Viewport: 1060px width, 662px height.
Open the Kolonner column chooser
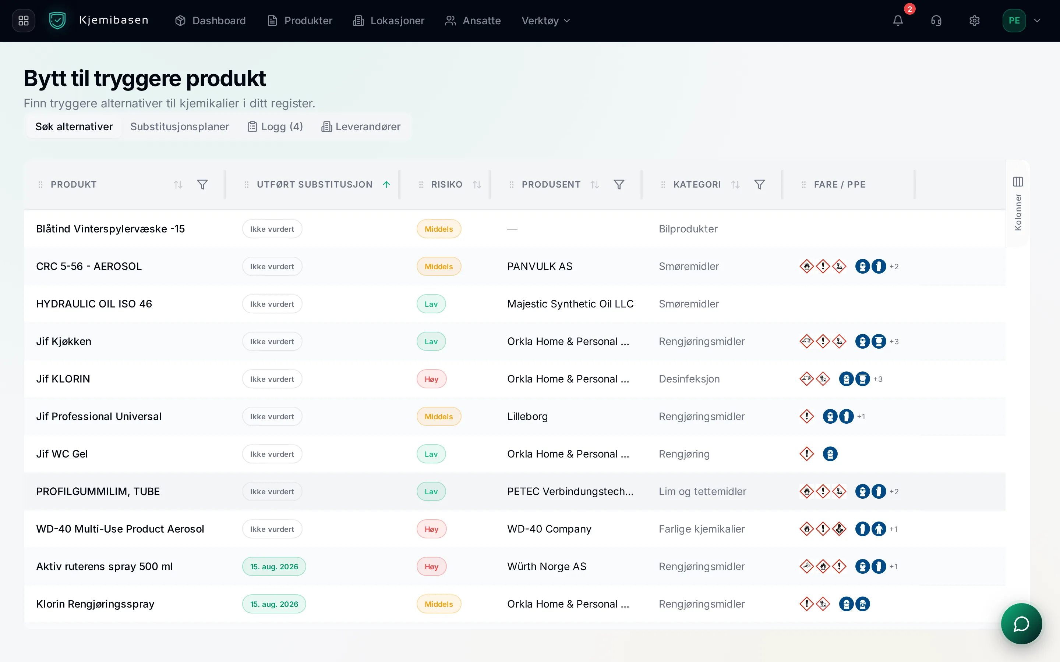point(1018,203)
